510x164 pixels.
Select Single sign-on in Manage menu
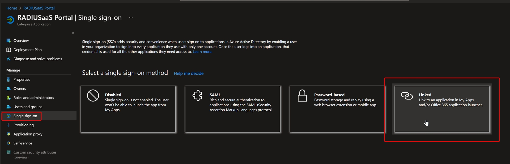click(25, 116)
